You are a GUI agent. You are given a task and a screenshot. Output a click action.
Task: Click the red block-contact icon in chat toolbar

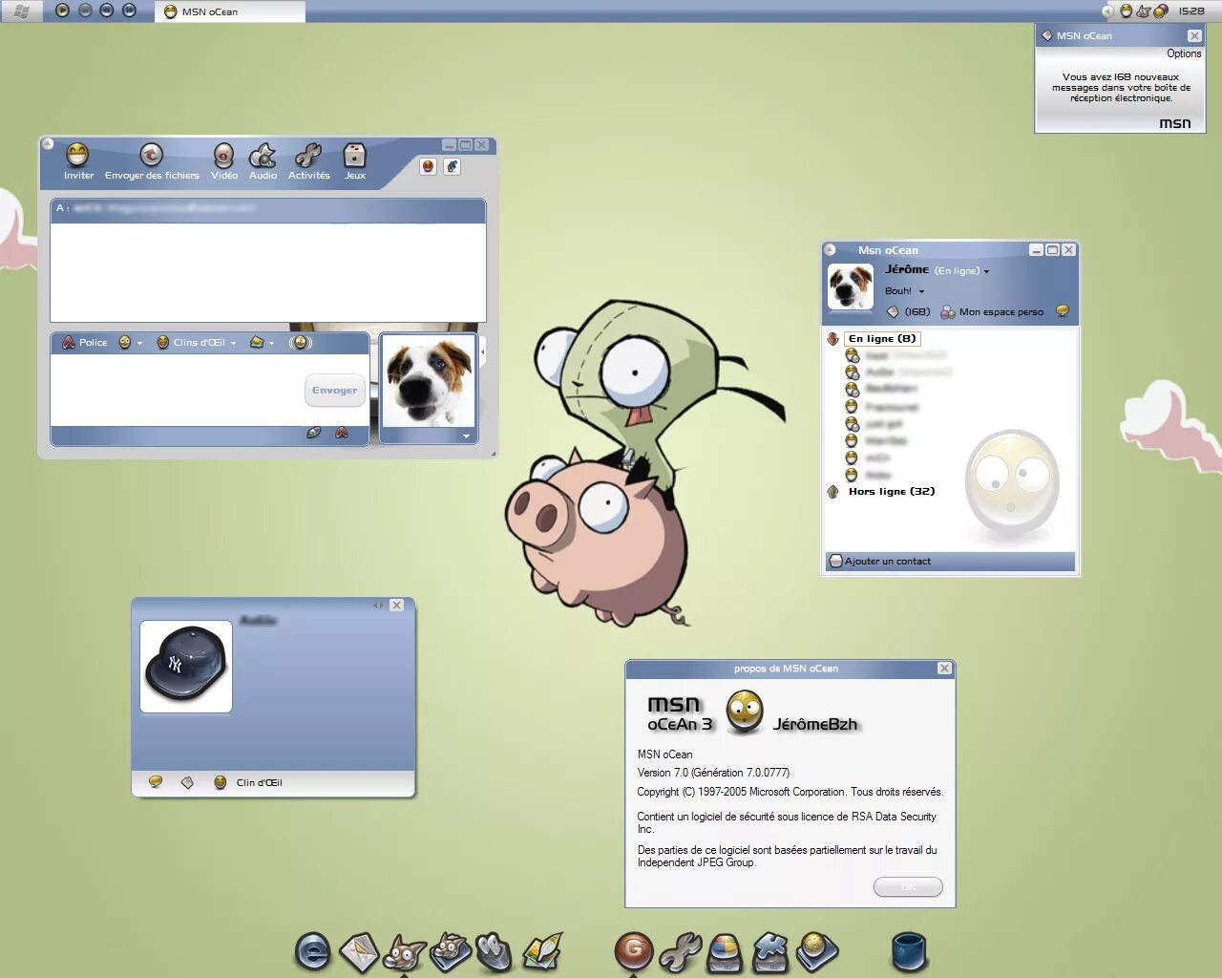pyautogui.click(x=428, y=166)
